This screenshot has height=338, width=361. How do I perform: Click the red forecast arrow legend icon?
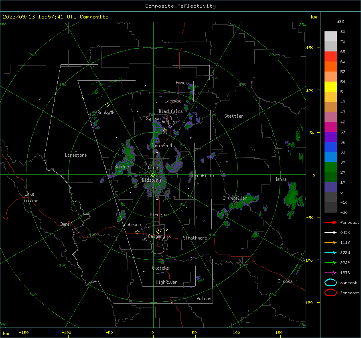pyautogui.click(x=331, y=222)
